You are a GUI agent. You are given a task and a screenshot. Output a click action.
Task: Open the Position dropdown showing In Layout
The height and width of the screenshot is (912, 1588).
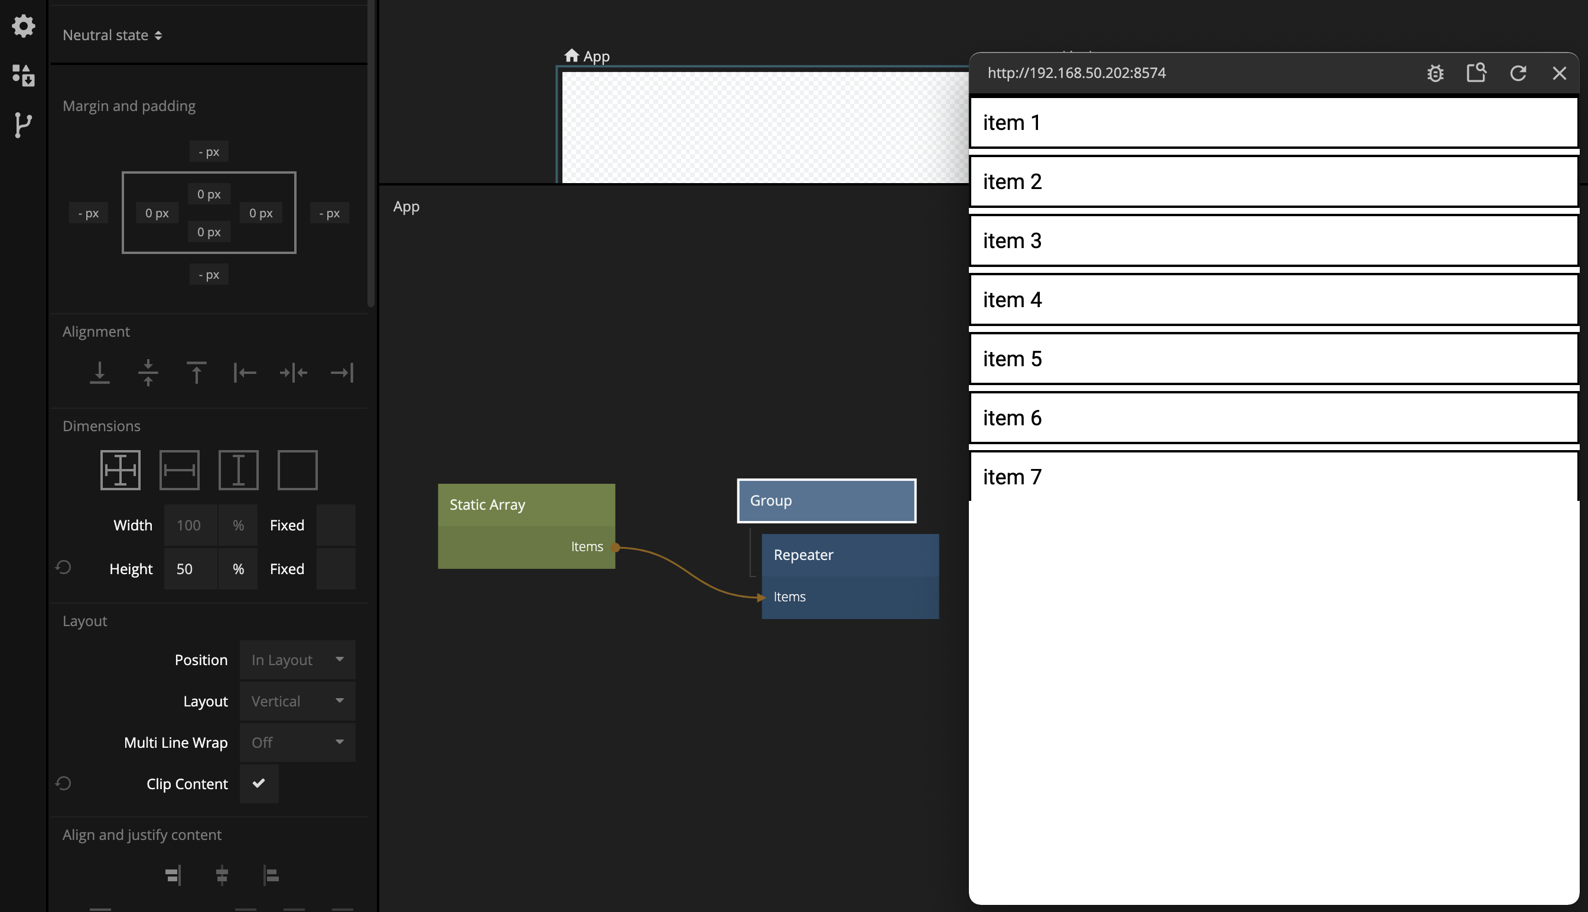pos(297,660)
